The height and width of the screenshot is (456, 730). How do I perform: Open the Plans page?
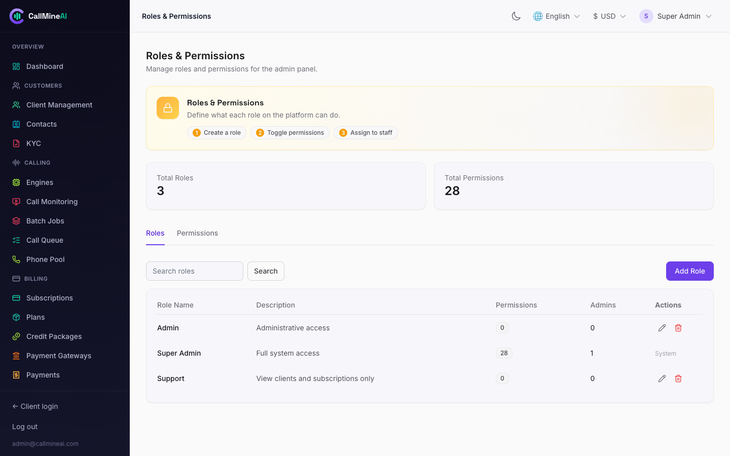pos(65,317)
